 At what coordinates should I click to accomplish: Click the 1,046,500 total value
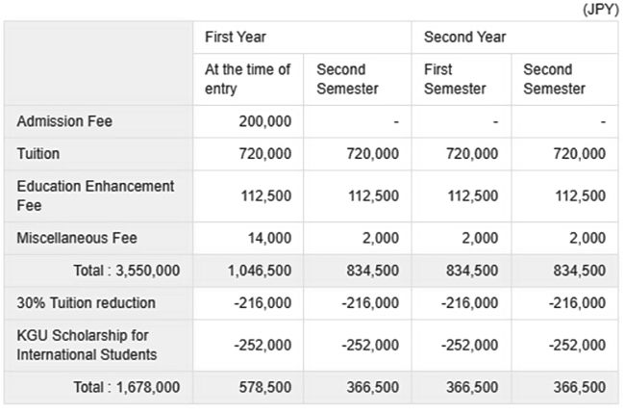(260, 271)
